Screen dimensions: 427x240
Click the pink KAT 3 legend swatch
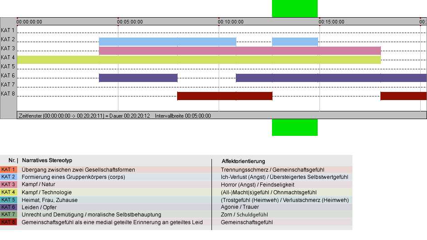9,185
